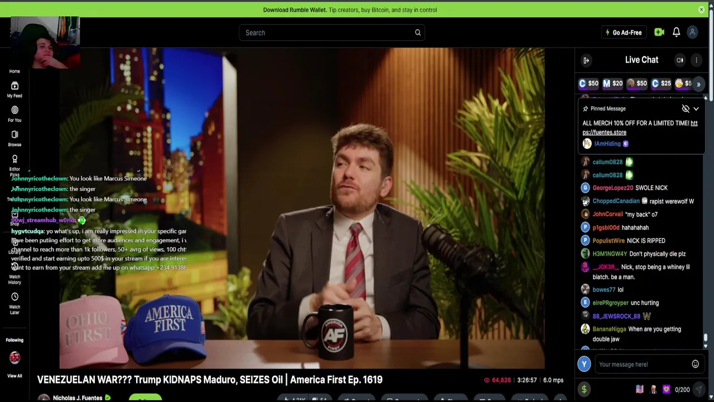Open the user account avatar menu
The width and height of the screenshot is (714, 402).
(692, 32)
